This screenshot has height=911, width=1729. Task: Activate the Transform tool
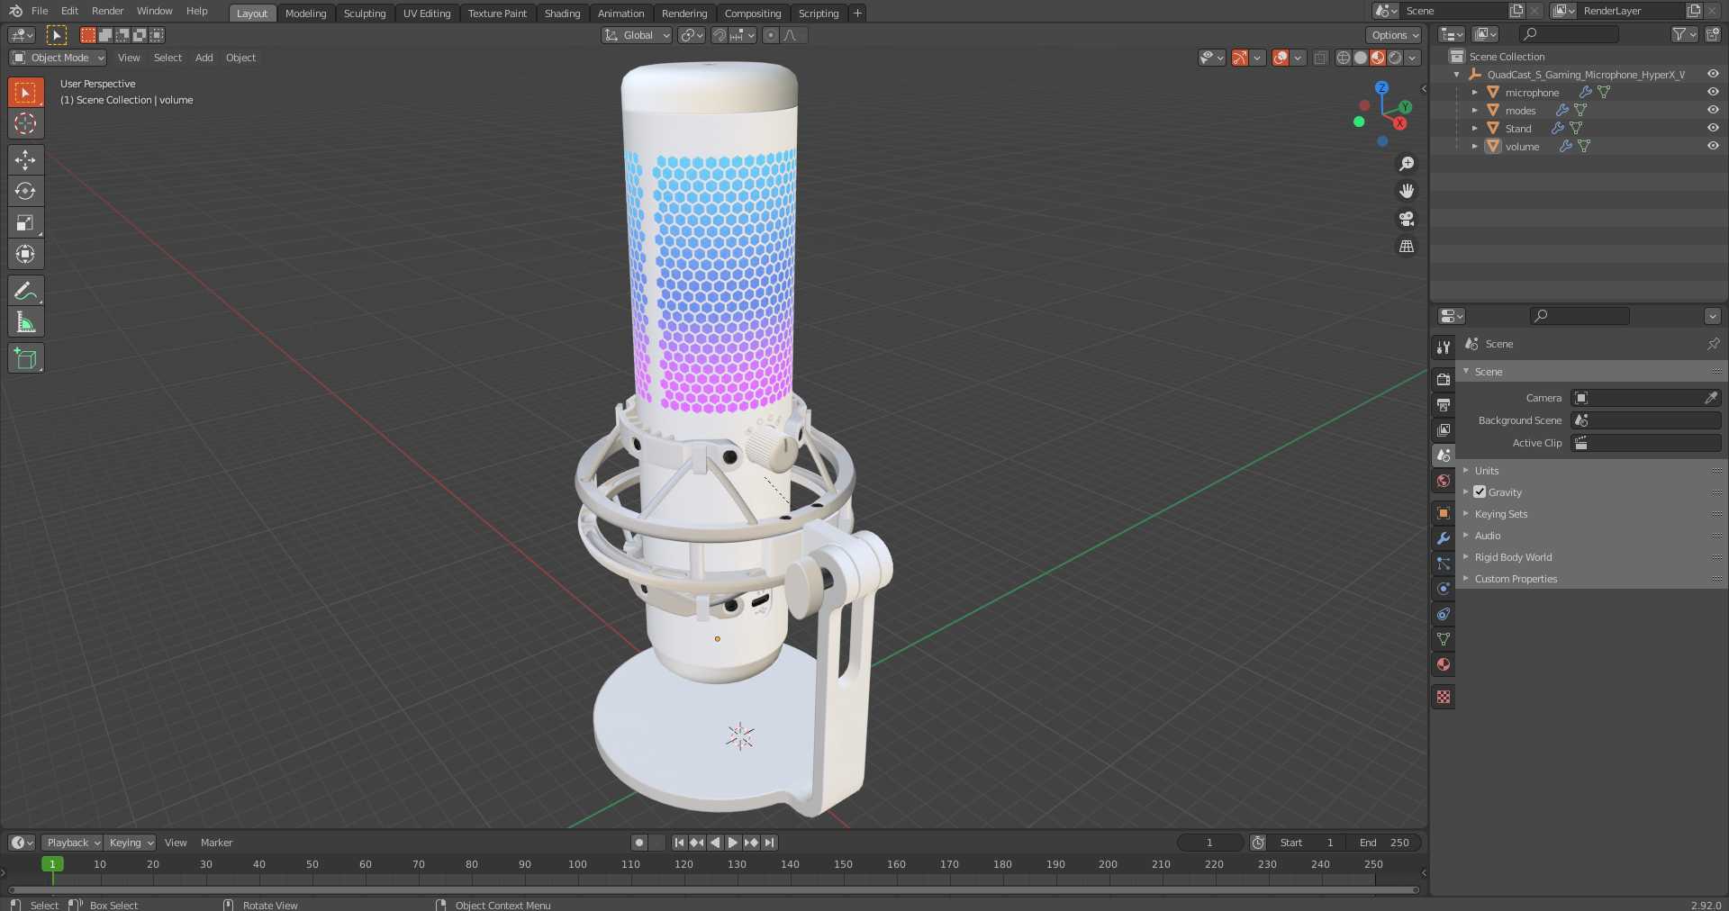pyautogui.click(x=25, y=254)
